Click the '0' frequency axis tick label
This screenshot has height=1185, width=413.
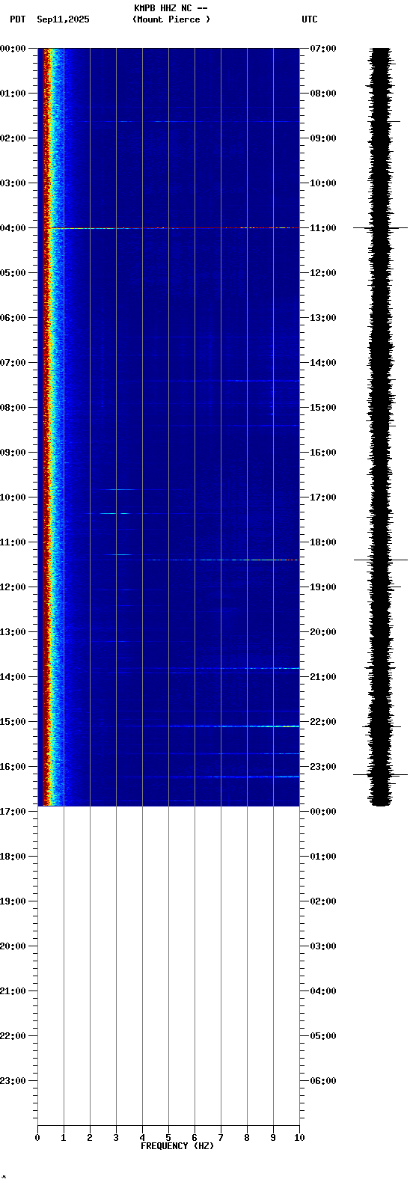coord(37,1138)
